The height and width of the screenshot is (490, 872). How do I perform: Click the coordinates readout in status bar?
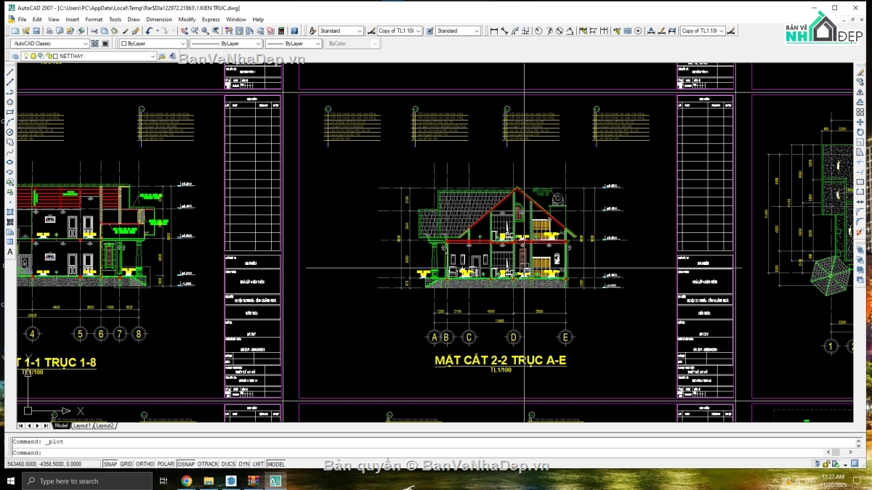[x=52, y=464]
